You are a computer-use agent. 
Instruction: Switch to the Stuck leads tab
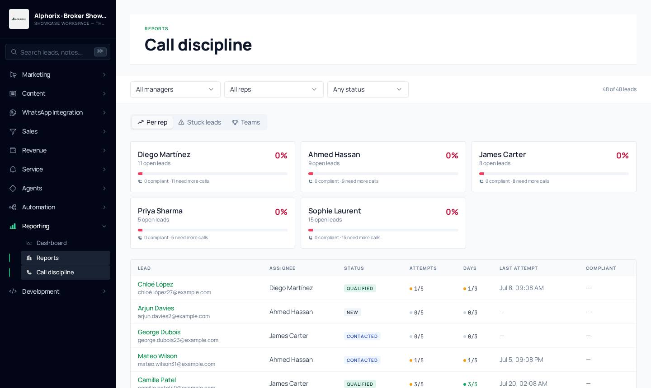click(200, 122)
